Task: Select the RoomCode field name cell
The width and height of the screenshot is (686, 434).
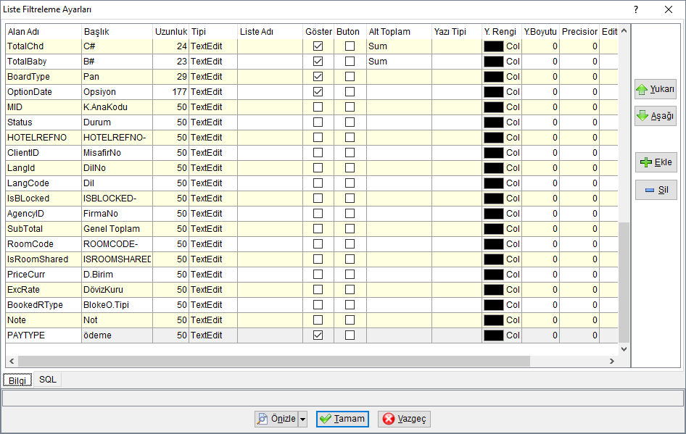Action: [44, 244]
